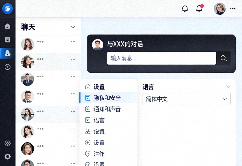Viewport: 242px width, 166px height.
Task: Open more options for the seventh chat
Action: [73, 146]
